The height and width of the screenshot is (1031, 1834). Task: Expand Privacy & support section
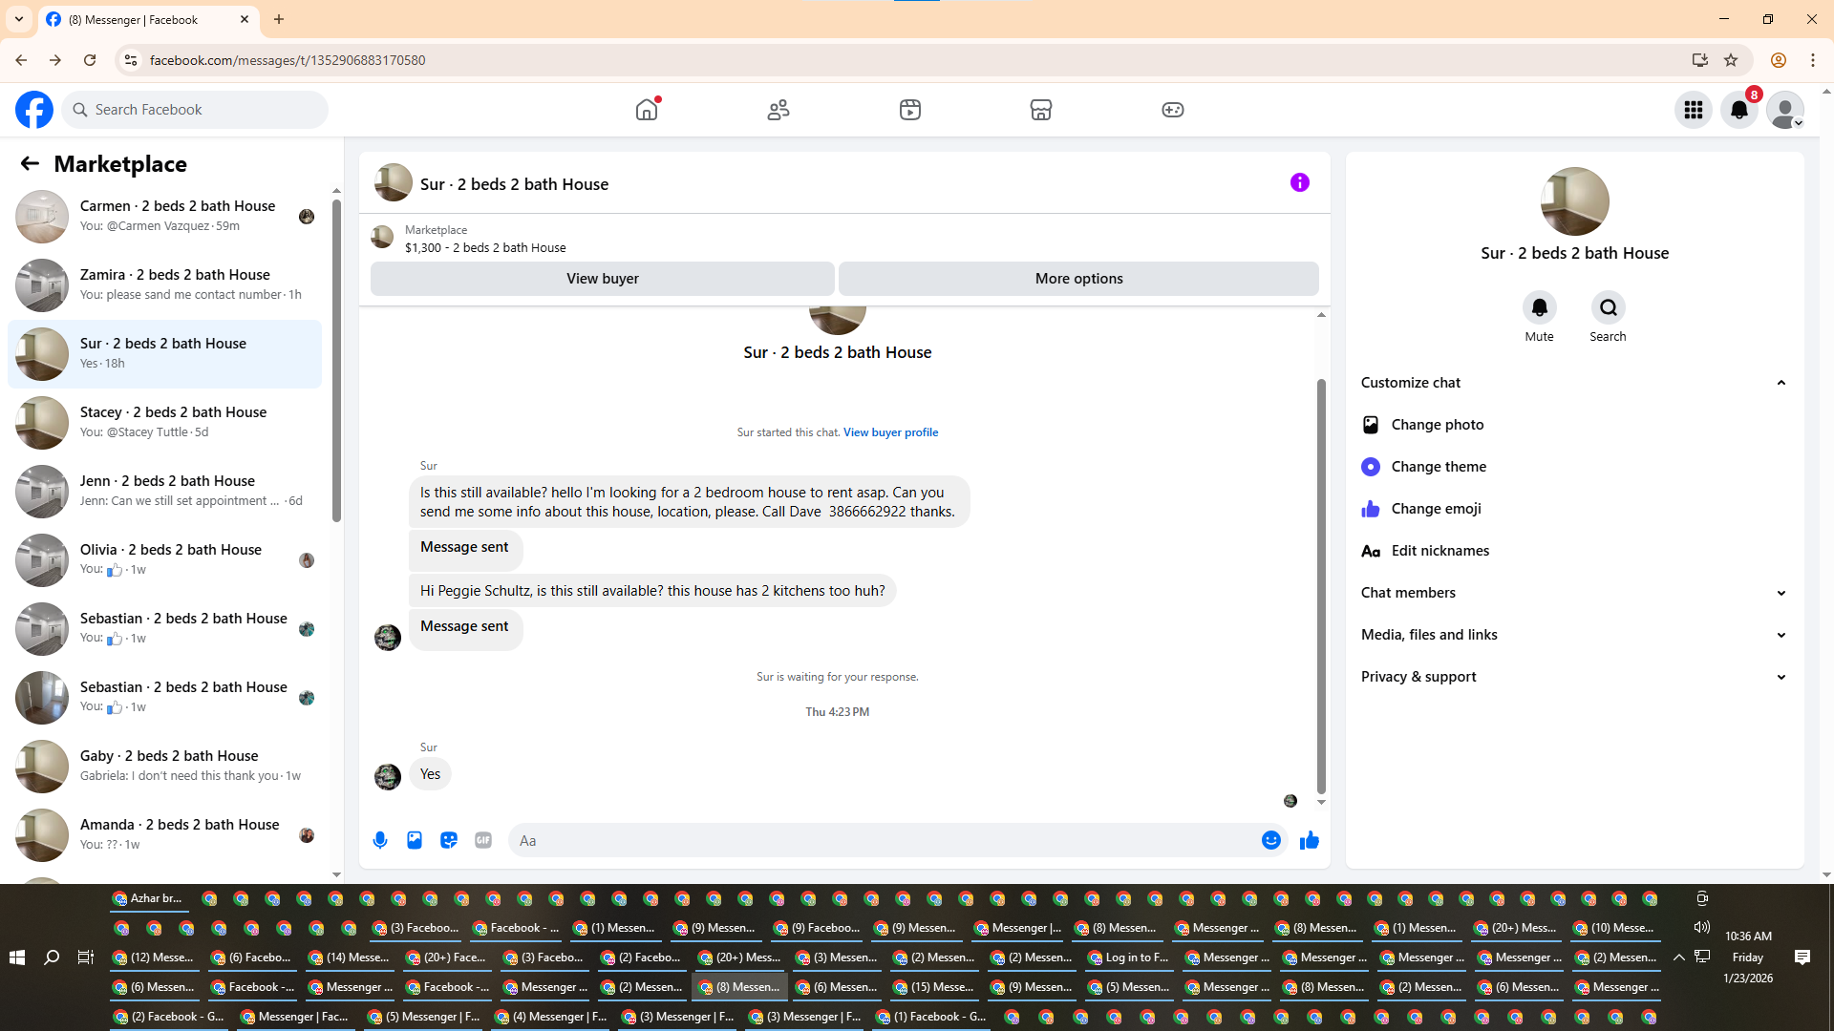(1781, 677)
